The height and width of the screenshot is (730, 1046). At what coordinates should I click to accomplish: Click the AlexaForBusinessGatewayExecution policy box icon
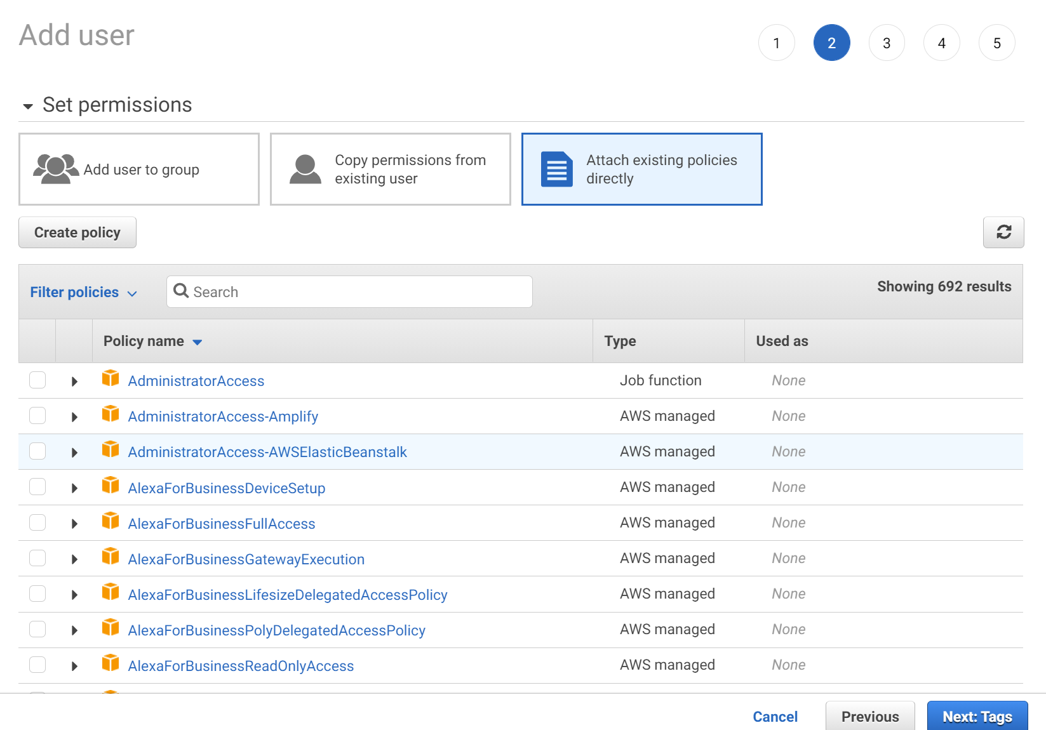(111, 556)
